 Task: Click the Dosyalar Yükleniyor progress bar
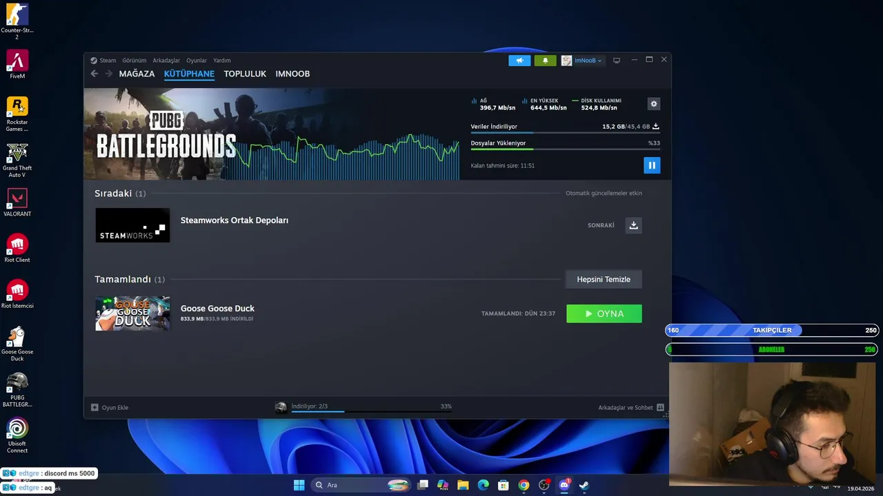565,149
